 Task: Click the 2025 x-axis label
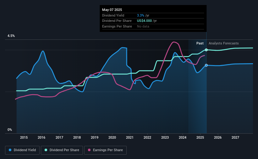(x=200, y=137)
